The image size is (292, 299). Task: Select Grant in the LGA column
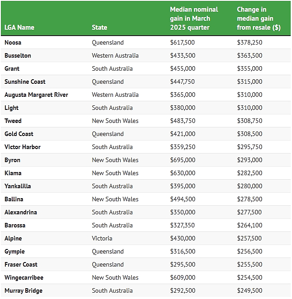12,68
